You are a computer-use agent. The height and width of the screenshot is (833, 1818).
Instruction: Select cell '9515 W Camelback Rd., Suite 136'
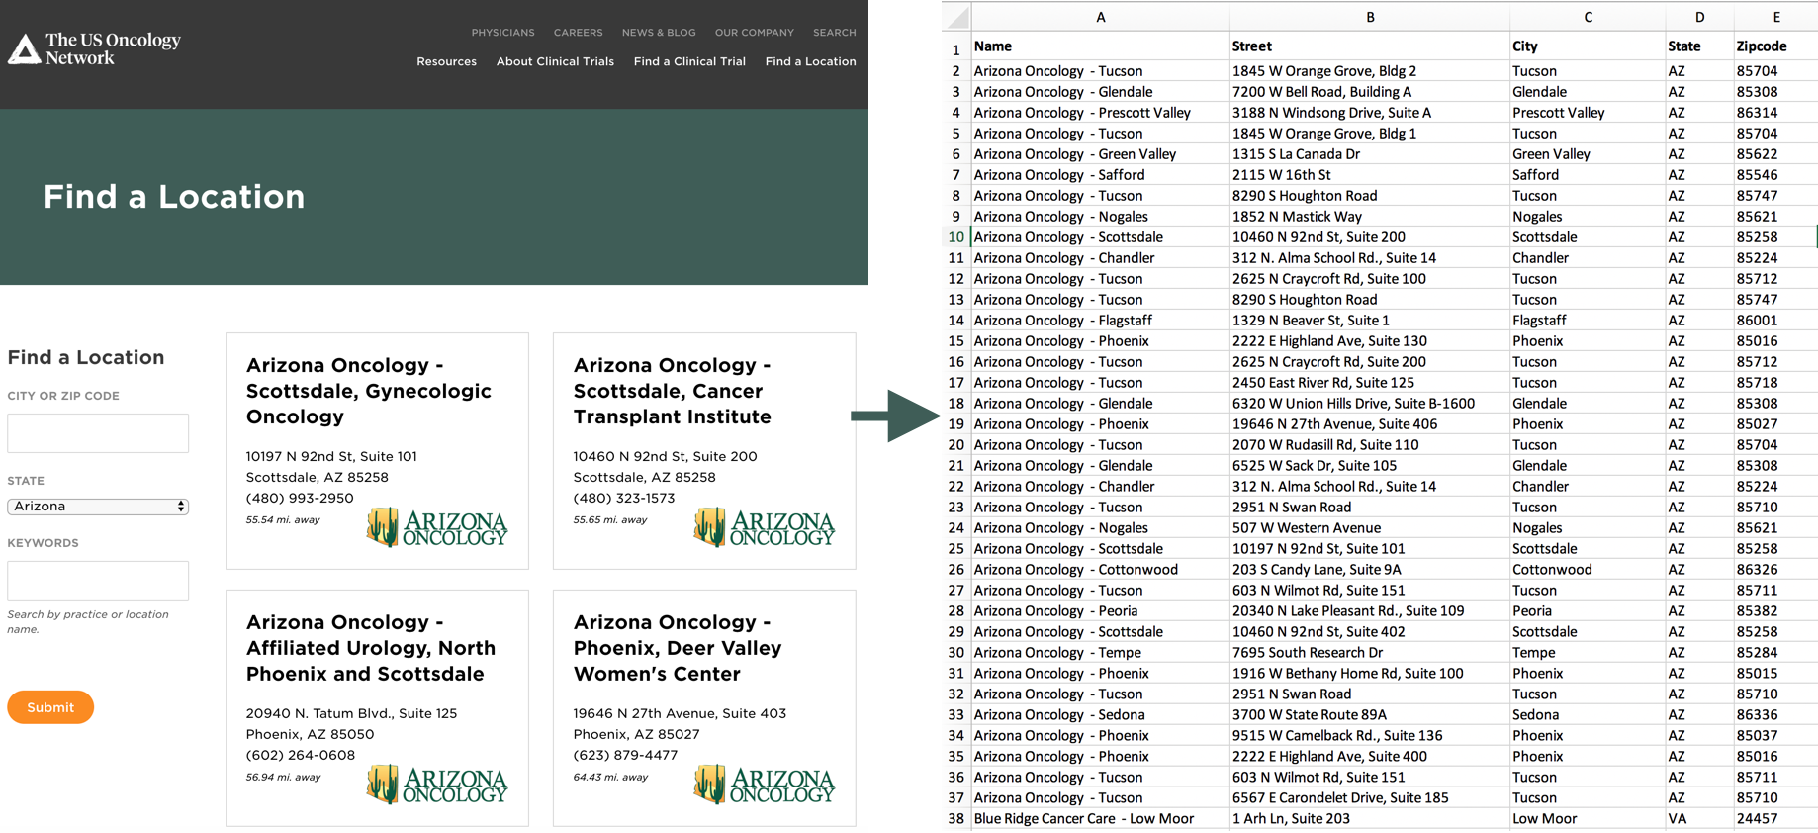(1370, 736)
